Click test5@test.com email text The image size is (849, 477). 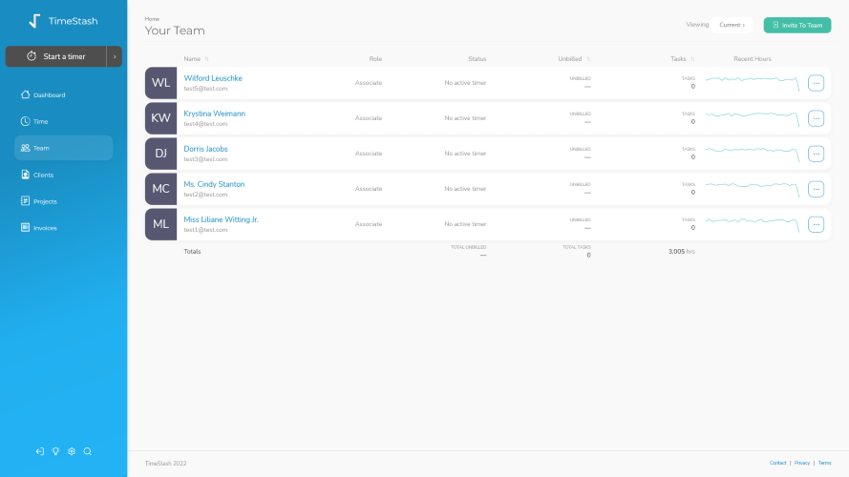[x=205, y=89]
